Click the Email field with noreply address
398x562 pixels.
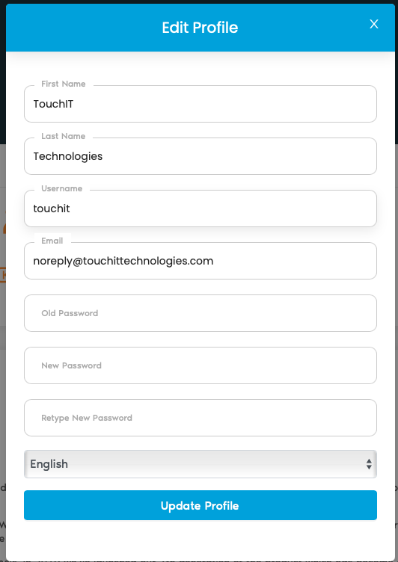click(x=200, y=261)
